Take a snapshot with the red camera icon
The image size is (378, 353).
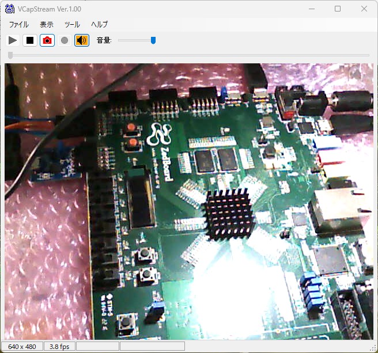[47, 40]
